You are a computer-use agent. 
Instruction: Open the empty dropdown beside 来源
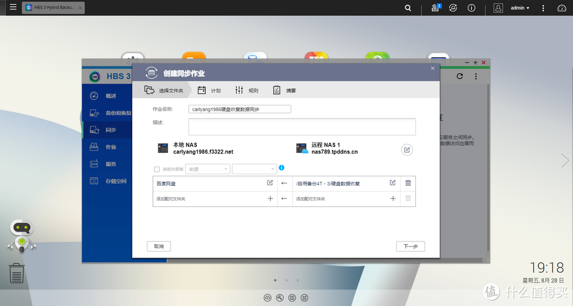pos(254,169)
